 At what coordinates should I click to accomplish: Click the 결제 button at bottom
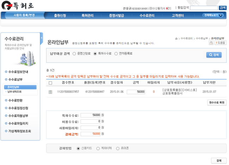pyautogui.click(x=218, y=160)
